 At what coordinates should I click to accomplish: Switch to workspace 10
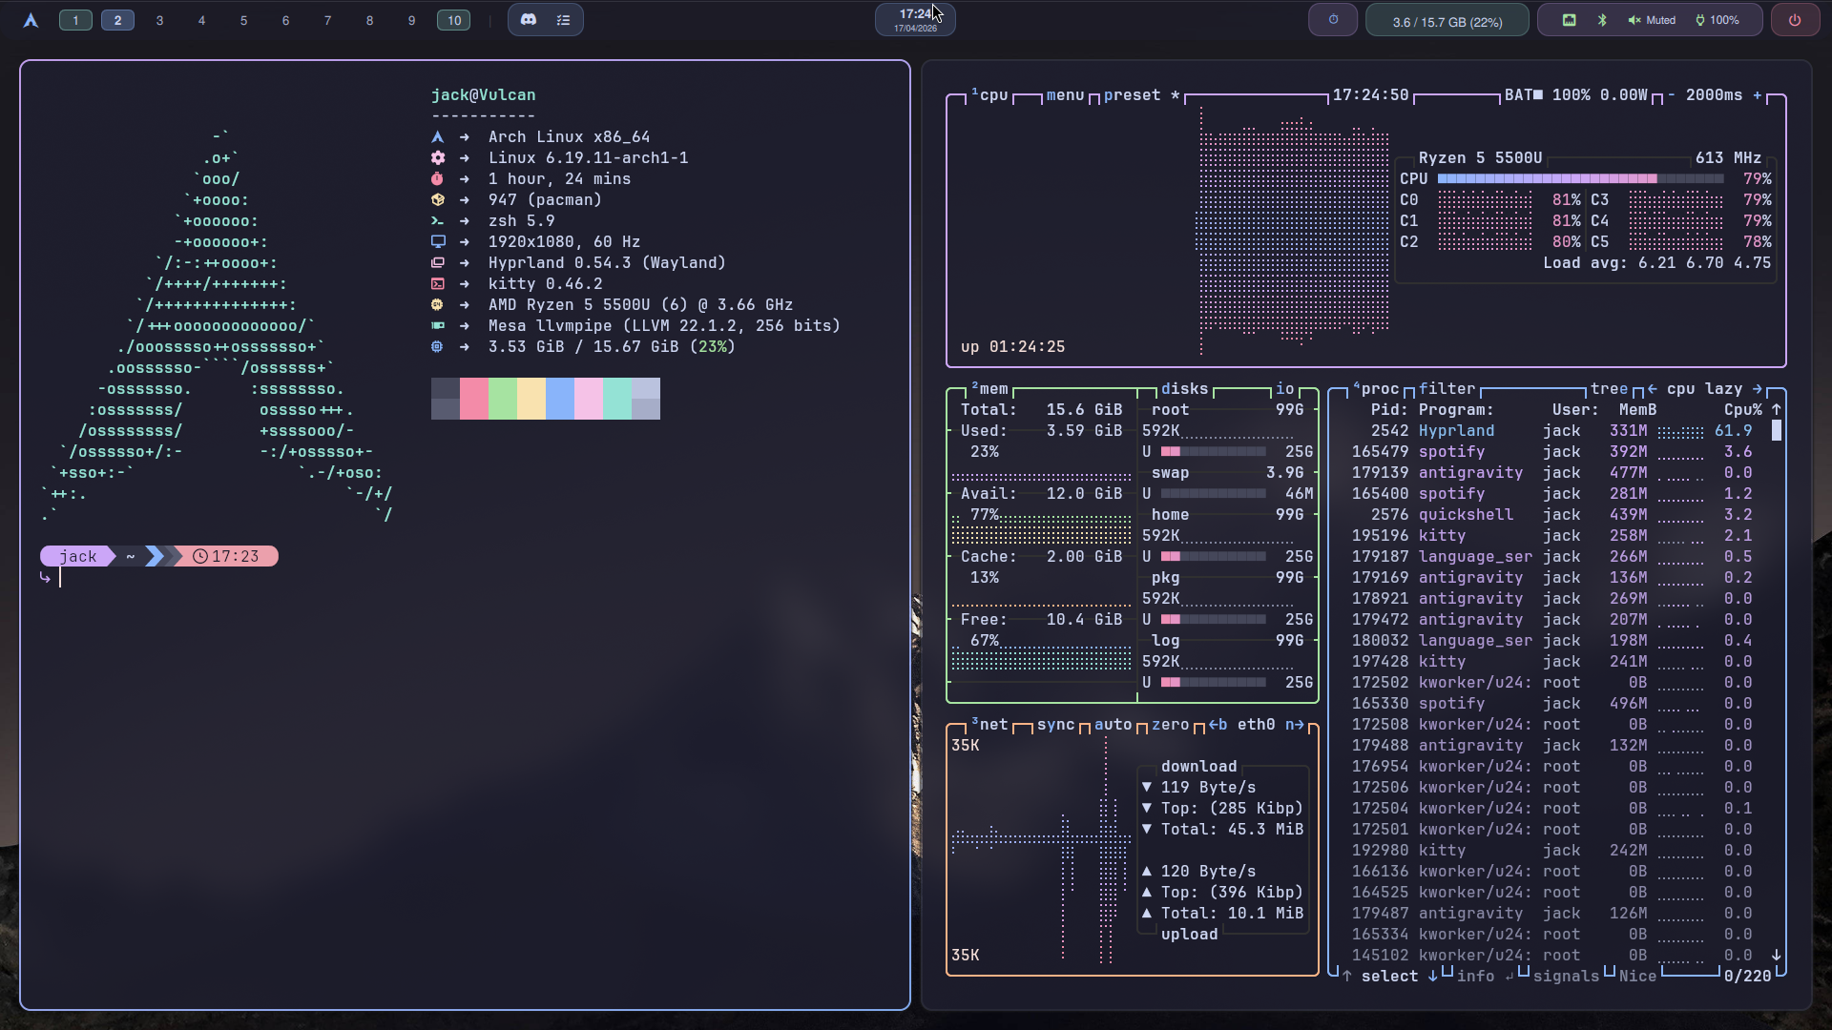tap(454, 20)
